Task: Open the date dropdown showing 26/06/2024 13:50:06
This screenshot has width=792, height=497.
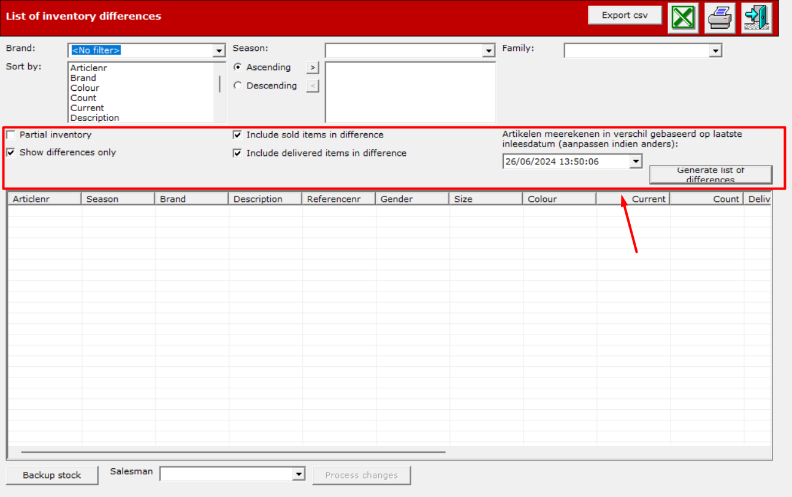Action: tap(636, 161)
